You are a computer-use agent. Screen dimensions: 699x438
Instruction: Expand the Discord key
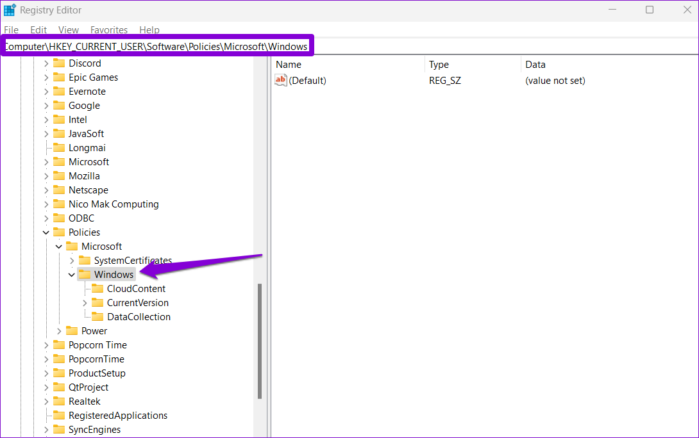coord(46,63)
